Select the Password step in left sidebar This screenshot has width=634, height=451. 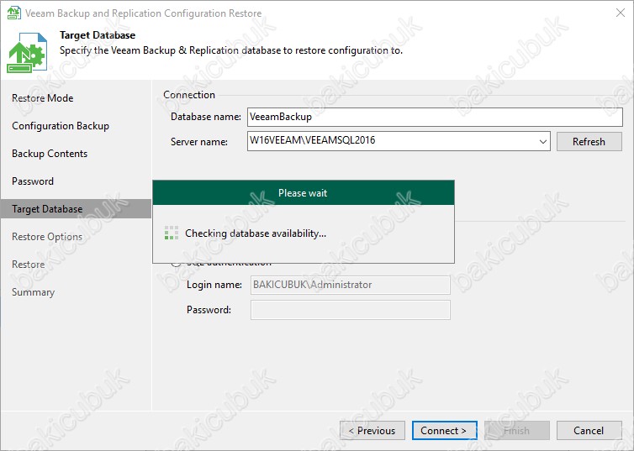point(33,181)
